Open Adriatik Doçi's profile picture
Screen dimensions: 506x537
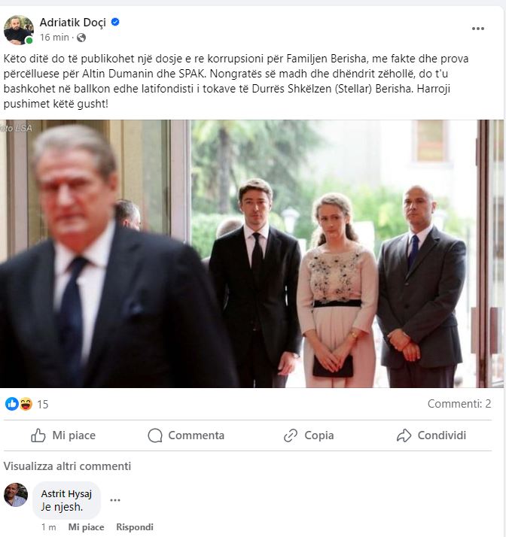[19, 30]
